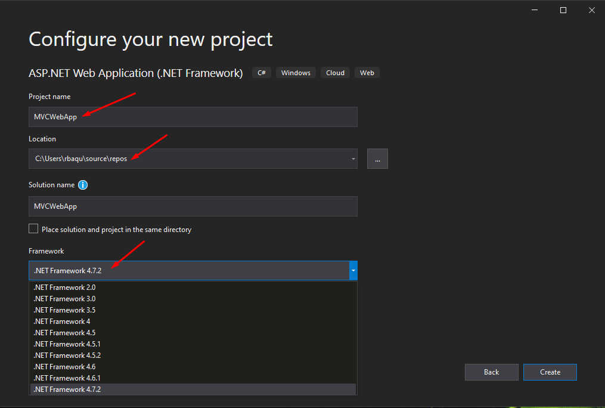This screenshot has width=605, height=408.
Task: Select .NET Framework 3.0 option
Action: coord(193,299)
